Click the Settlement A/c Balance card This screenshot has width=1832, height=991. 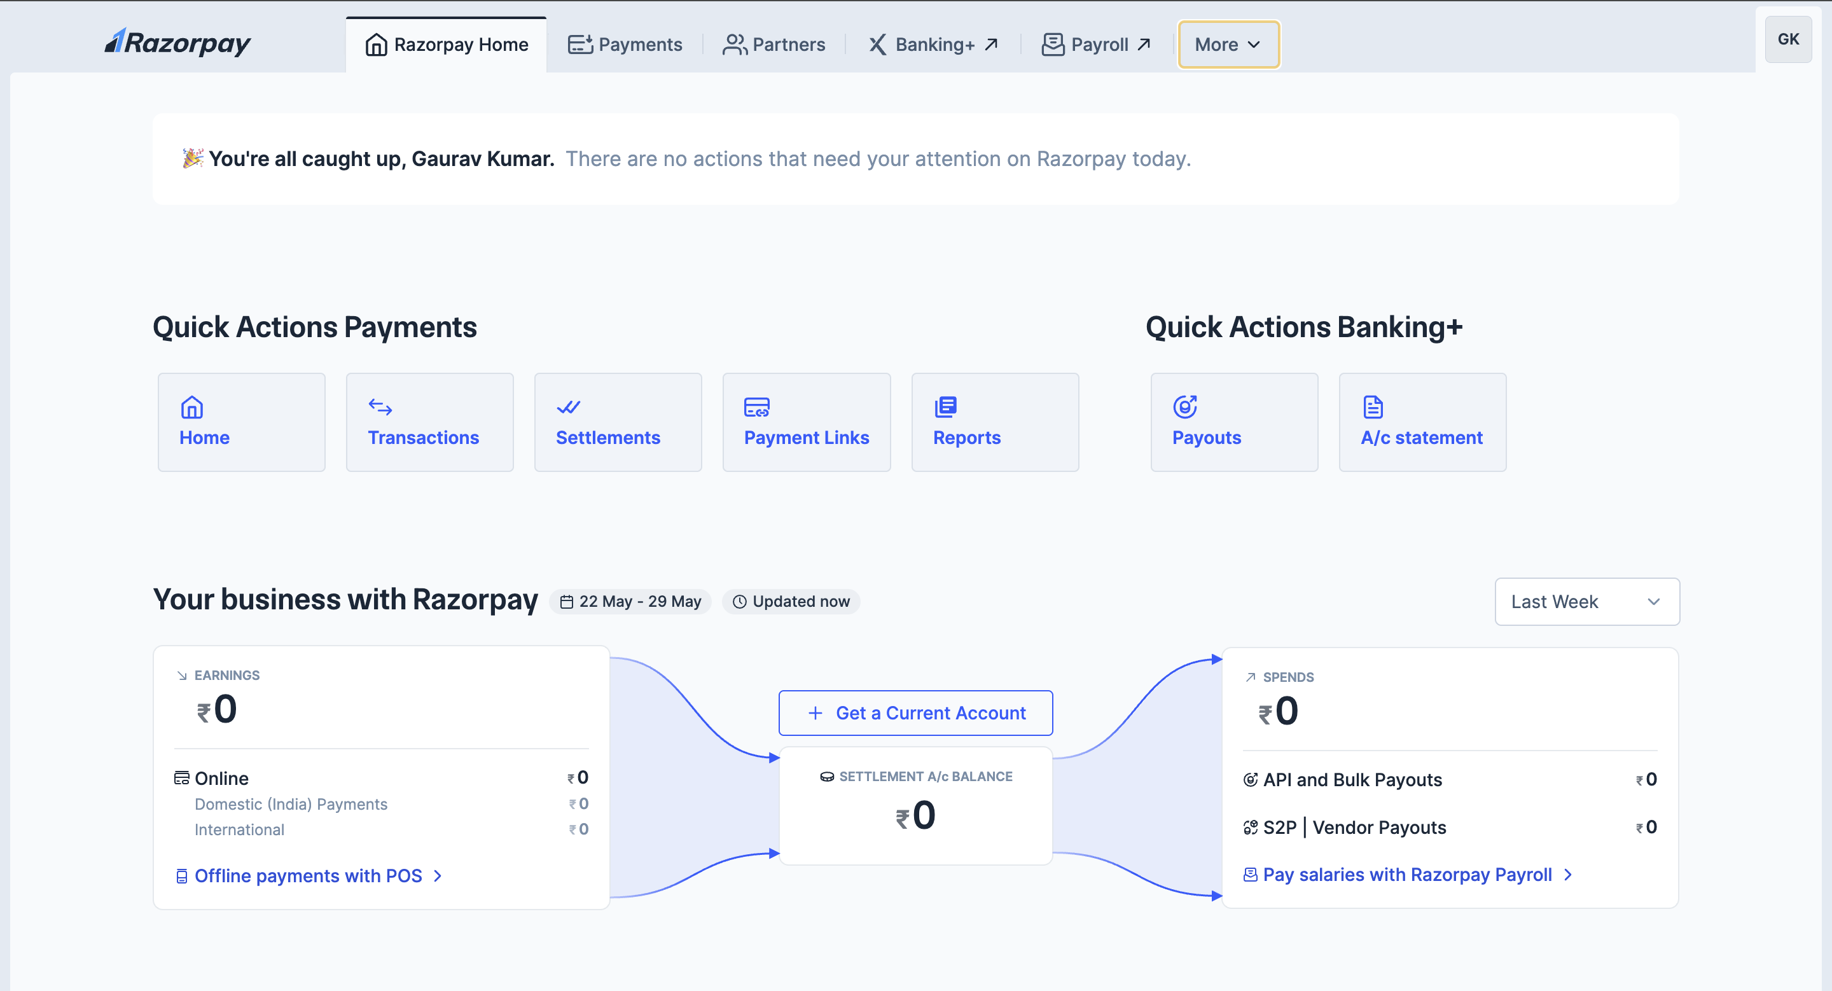(915, 806)
